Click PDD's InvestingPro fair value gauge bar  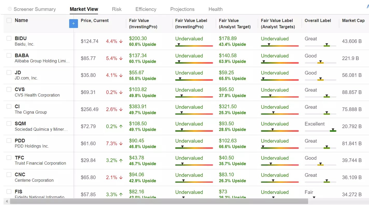[x=194, y=148]
